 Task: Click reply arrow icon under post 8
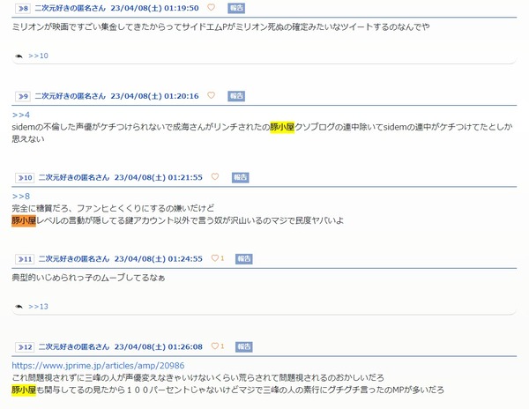pyautogui.click(x=19, y=56)
